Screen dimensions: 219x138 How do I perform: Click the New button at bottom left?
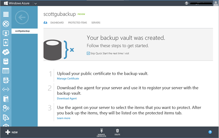[11, 132]
